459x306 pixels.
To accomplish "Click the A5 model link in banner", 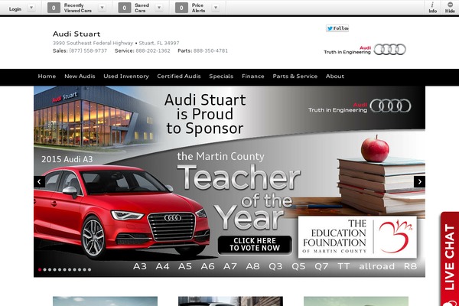I will [x=185, y=266].
